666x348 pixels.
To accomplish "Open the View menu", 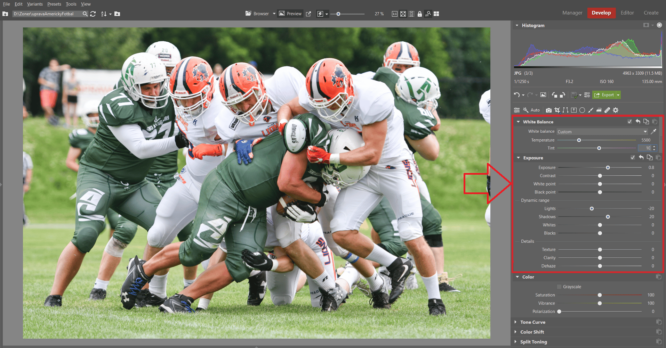I will point(86,4).
